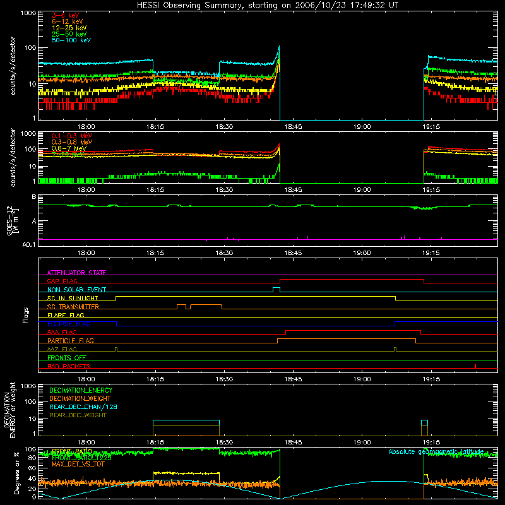This screenshot has height=505, width=505.
Task: Click the 0.8-7 MeV legend entry
Action: tap(69, 148)
